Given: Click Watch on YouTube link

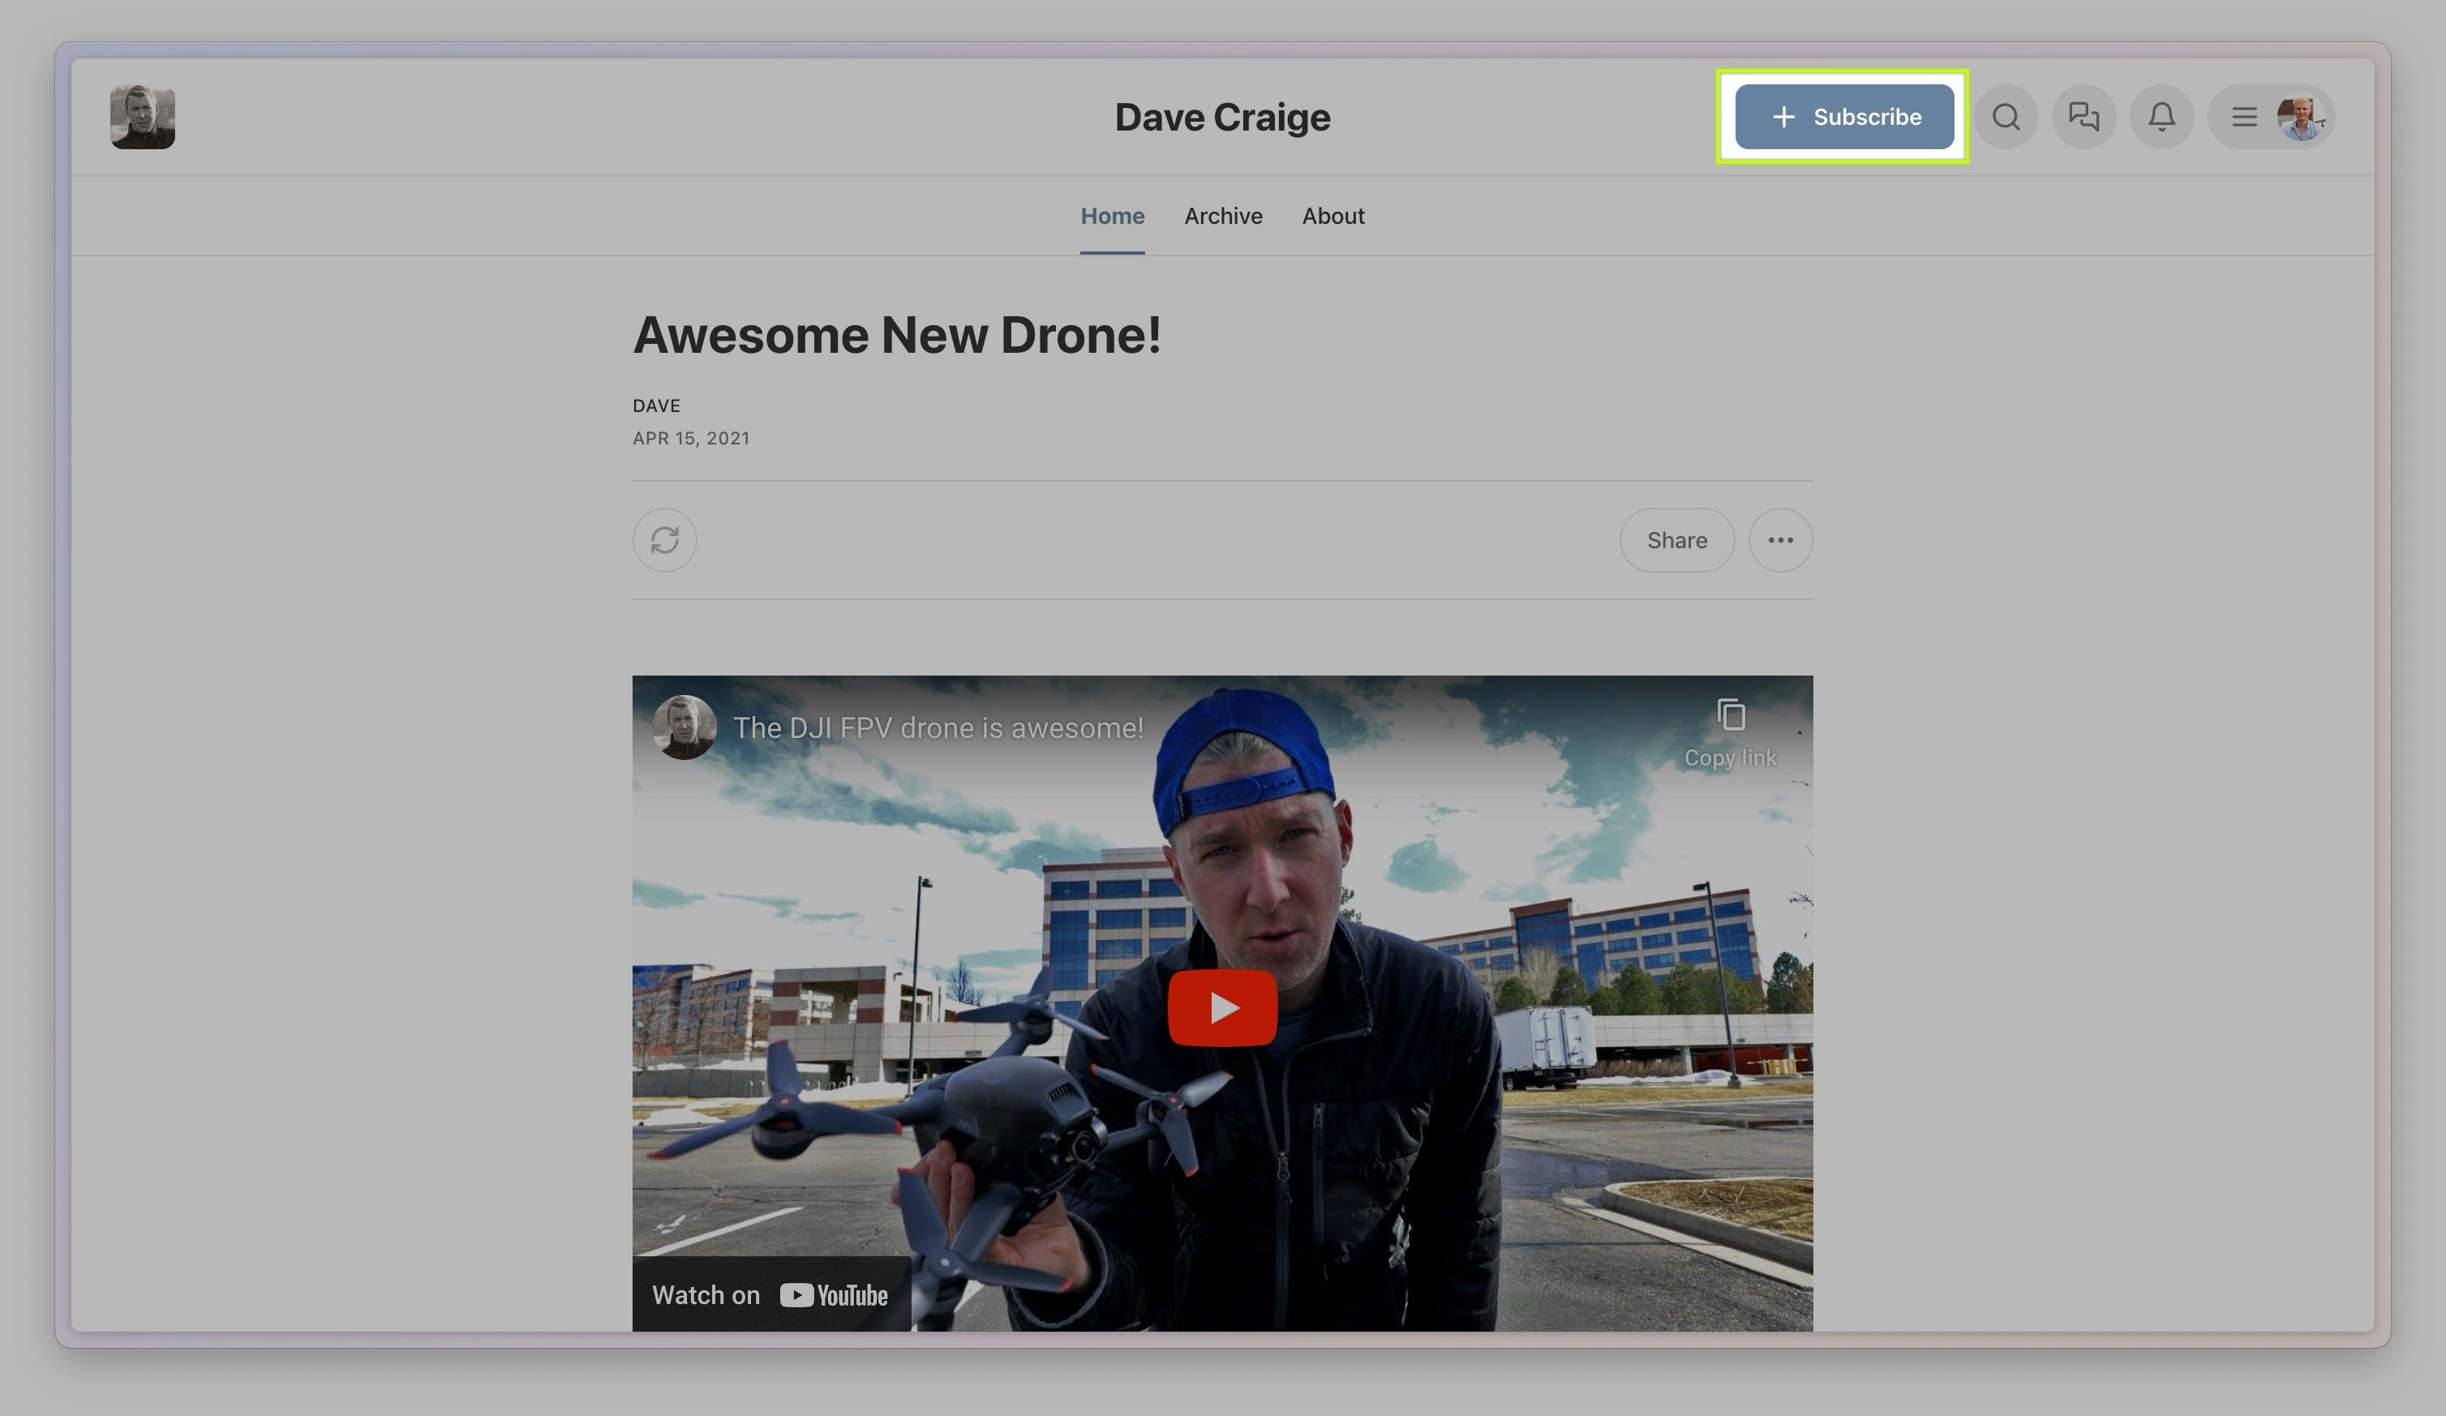Looking at the screenshot, I should 770,1294.
